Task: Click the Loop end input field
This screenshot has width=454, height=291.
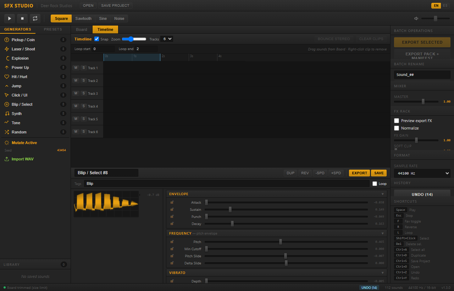Action: pos(145,49)
